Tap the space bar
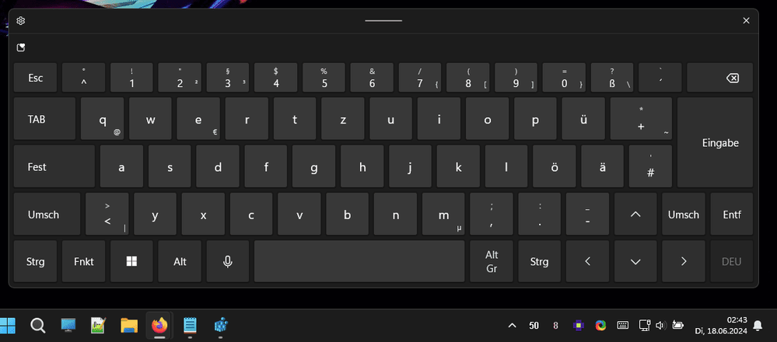 pos(359,261)
